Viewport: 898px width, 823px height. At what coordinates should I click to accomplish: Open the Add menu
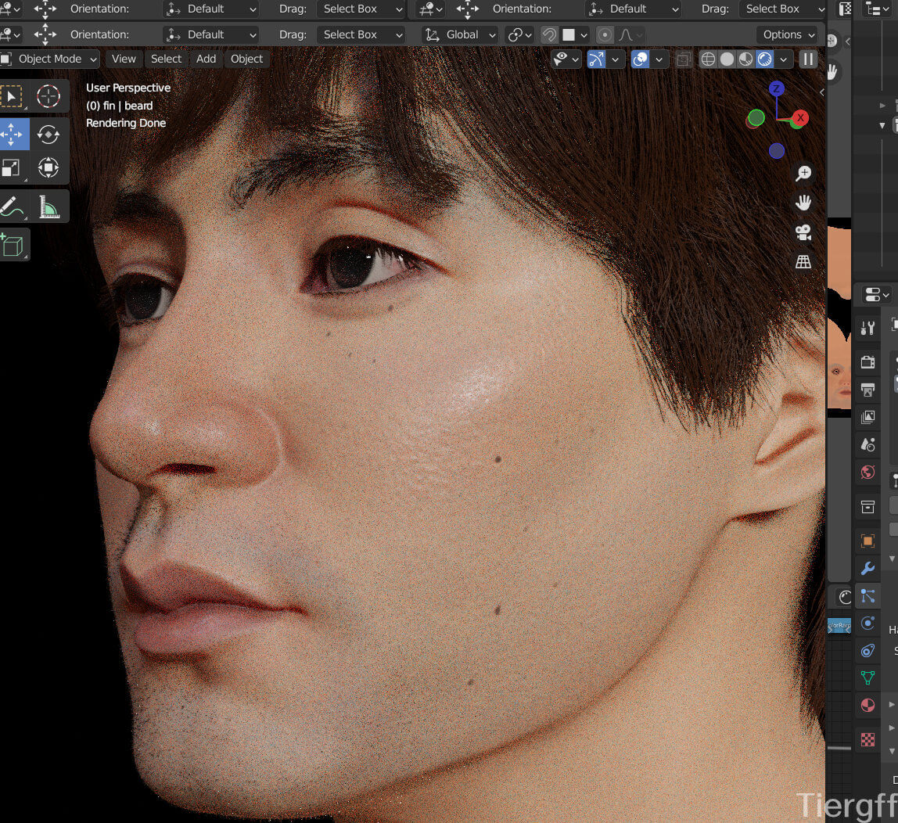206,59
